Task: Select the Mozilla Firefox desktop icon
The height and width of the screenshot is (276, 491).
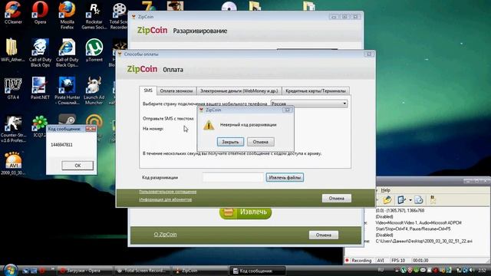Action: [x=67, y=15]
